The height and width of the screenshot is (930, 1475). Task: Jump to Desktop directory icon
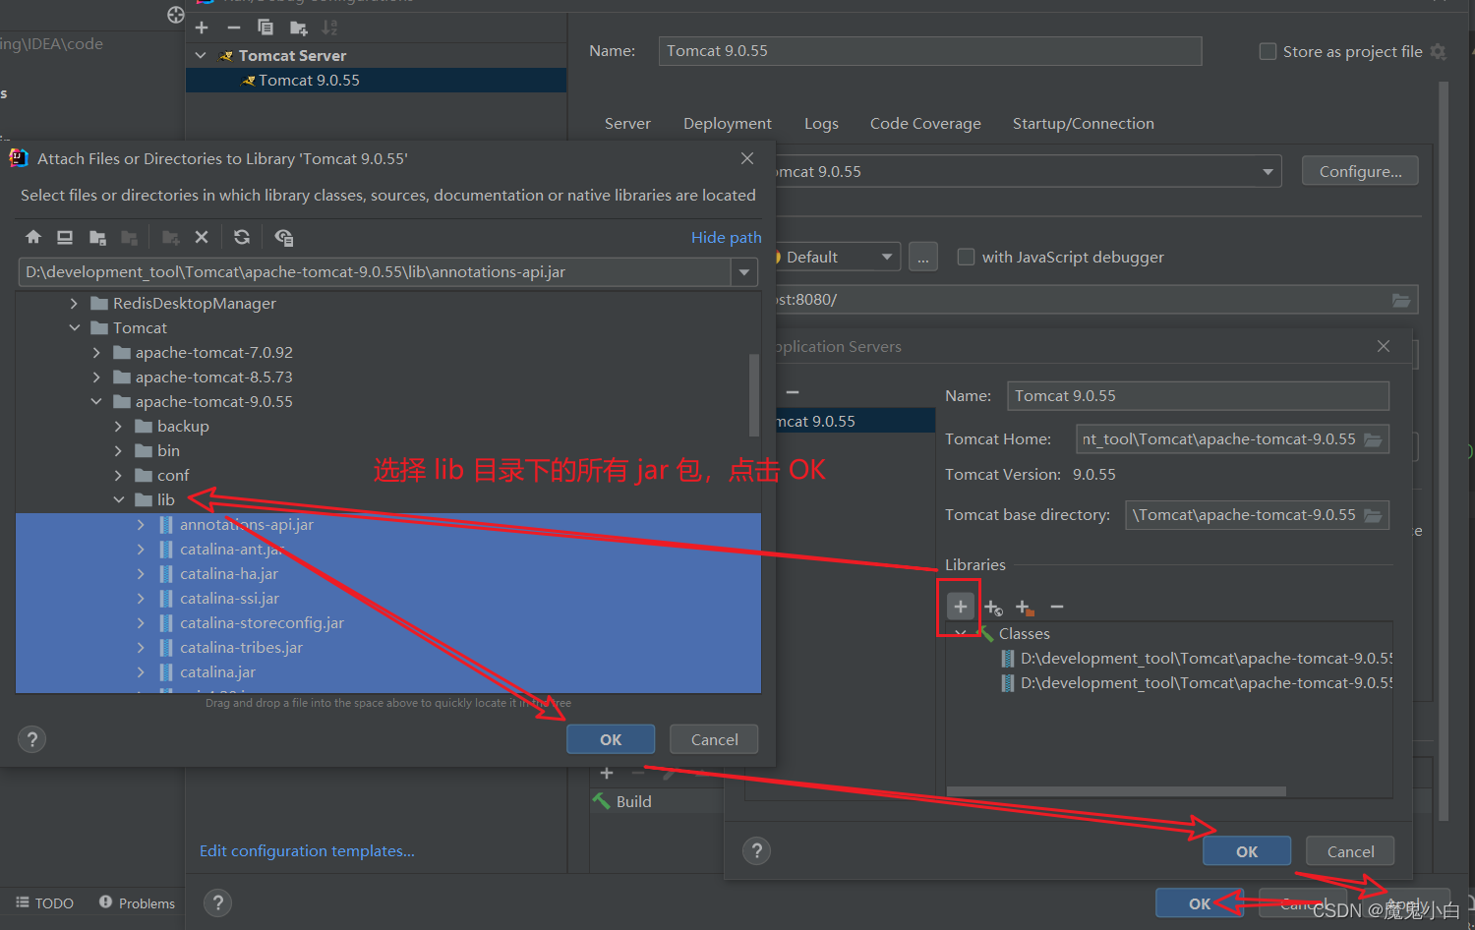coord(65,237)
